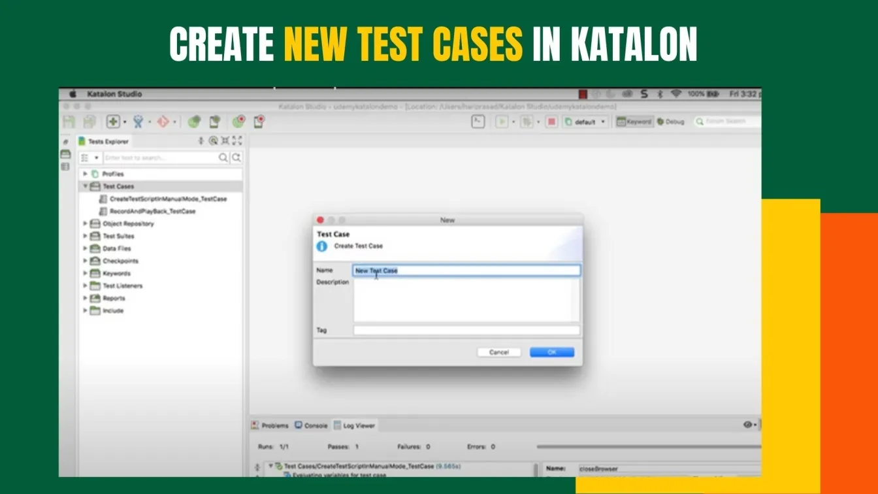This screenshot has width=878, height=494.
Task: Collapse the Test Cases/CreateTestScriptInManualMode_TestCase log entry
Action: 271,467
